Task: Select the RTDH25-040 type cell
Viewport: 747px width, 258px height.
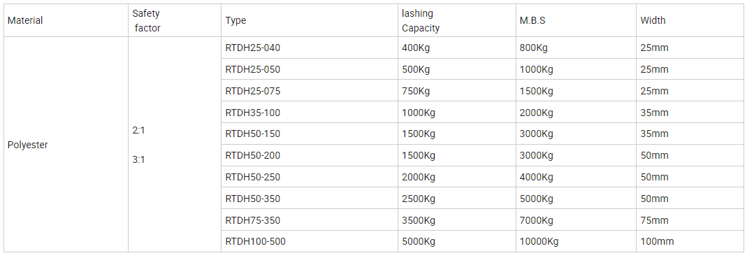Action: [x=252, y=48]
